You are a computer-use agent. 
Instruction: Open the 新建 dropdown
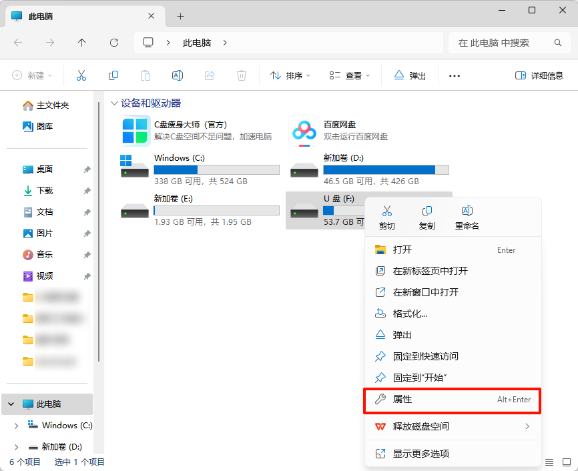(x=31, y=75)
